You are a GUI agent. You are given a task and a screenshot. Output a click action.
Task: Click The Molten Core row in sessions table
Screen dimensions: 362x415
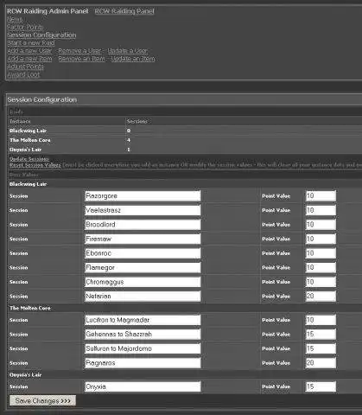[185, 140]
